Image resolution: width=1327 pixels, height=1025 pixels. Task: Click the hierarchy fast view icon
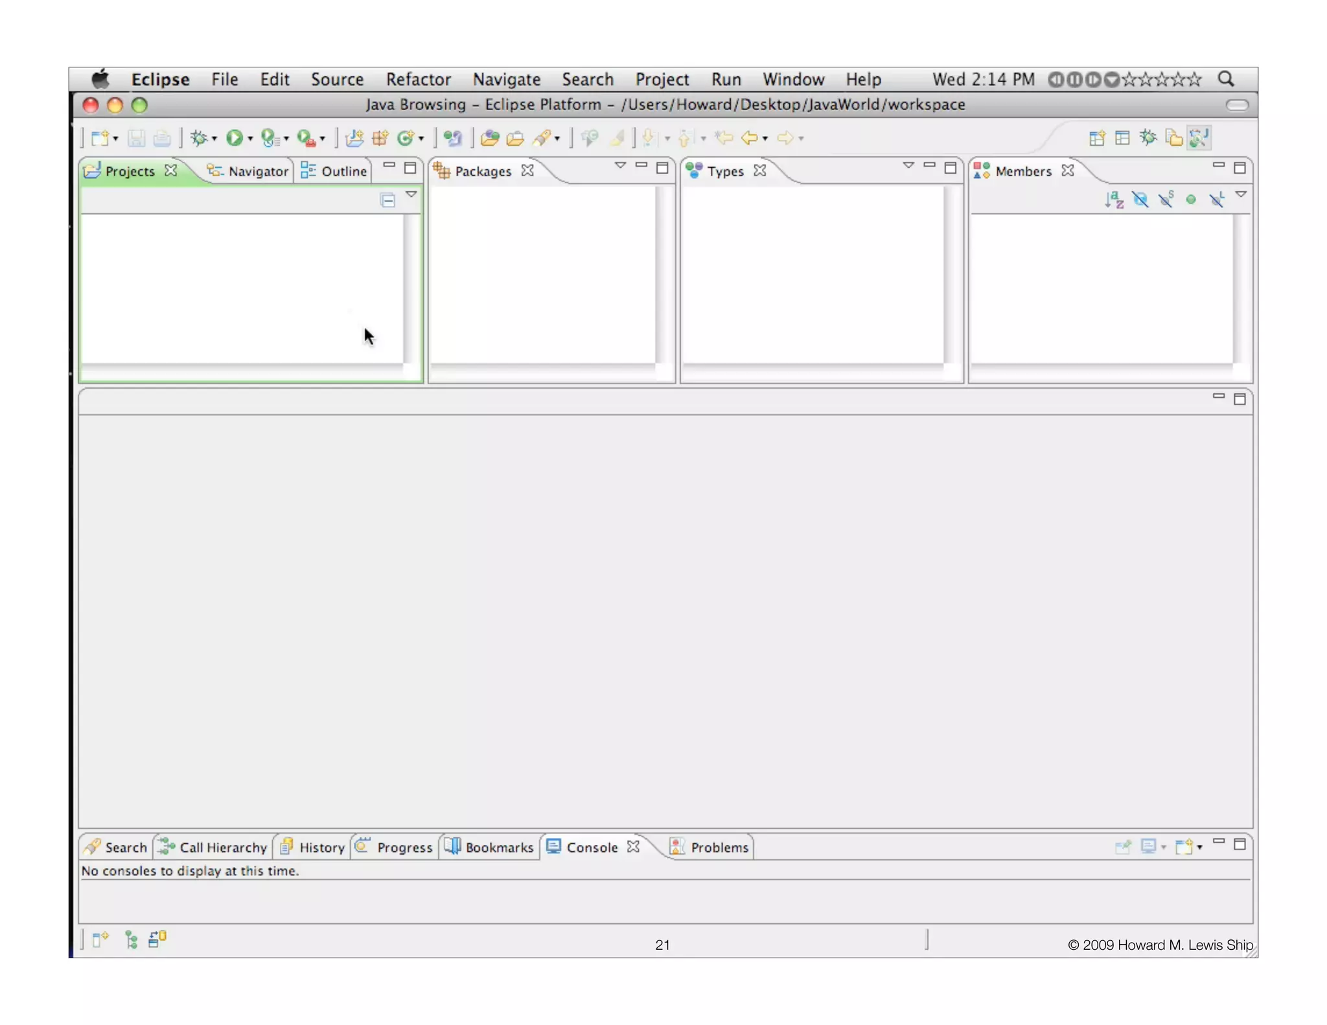point(132,939)
